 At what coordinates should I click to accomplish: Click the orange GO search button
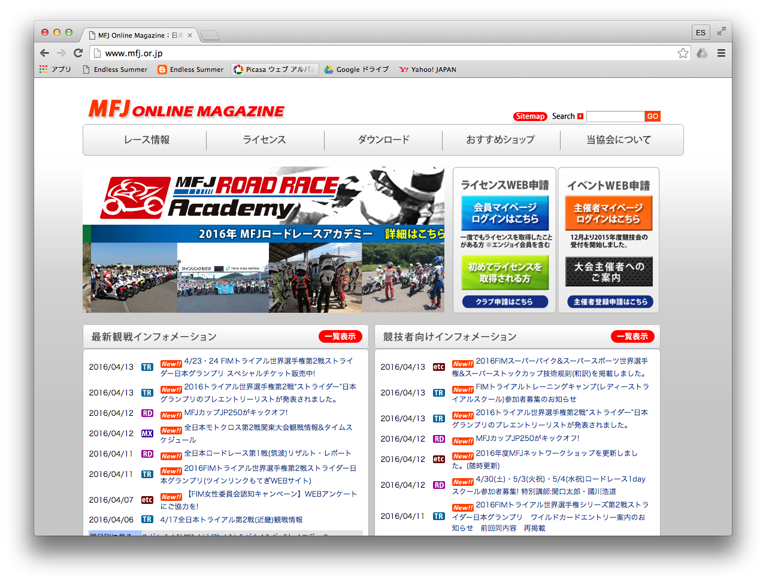653,116
